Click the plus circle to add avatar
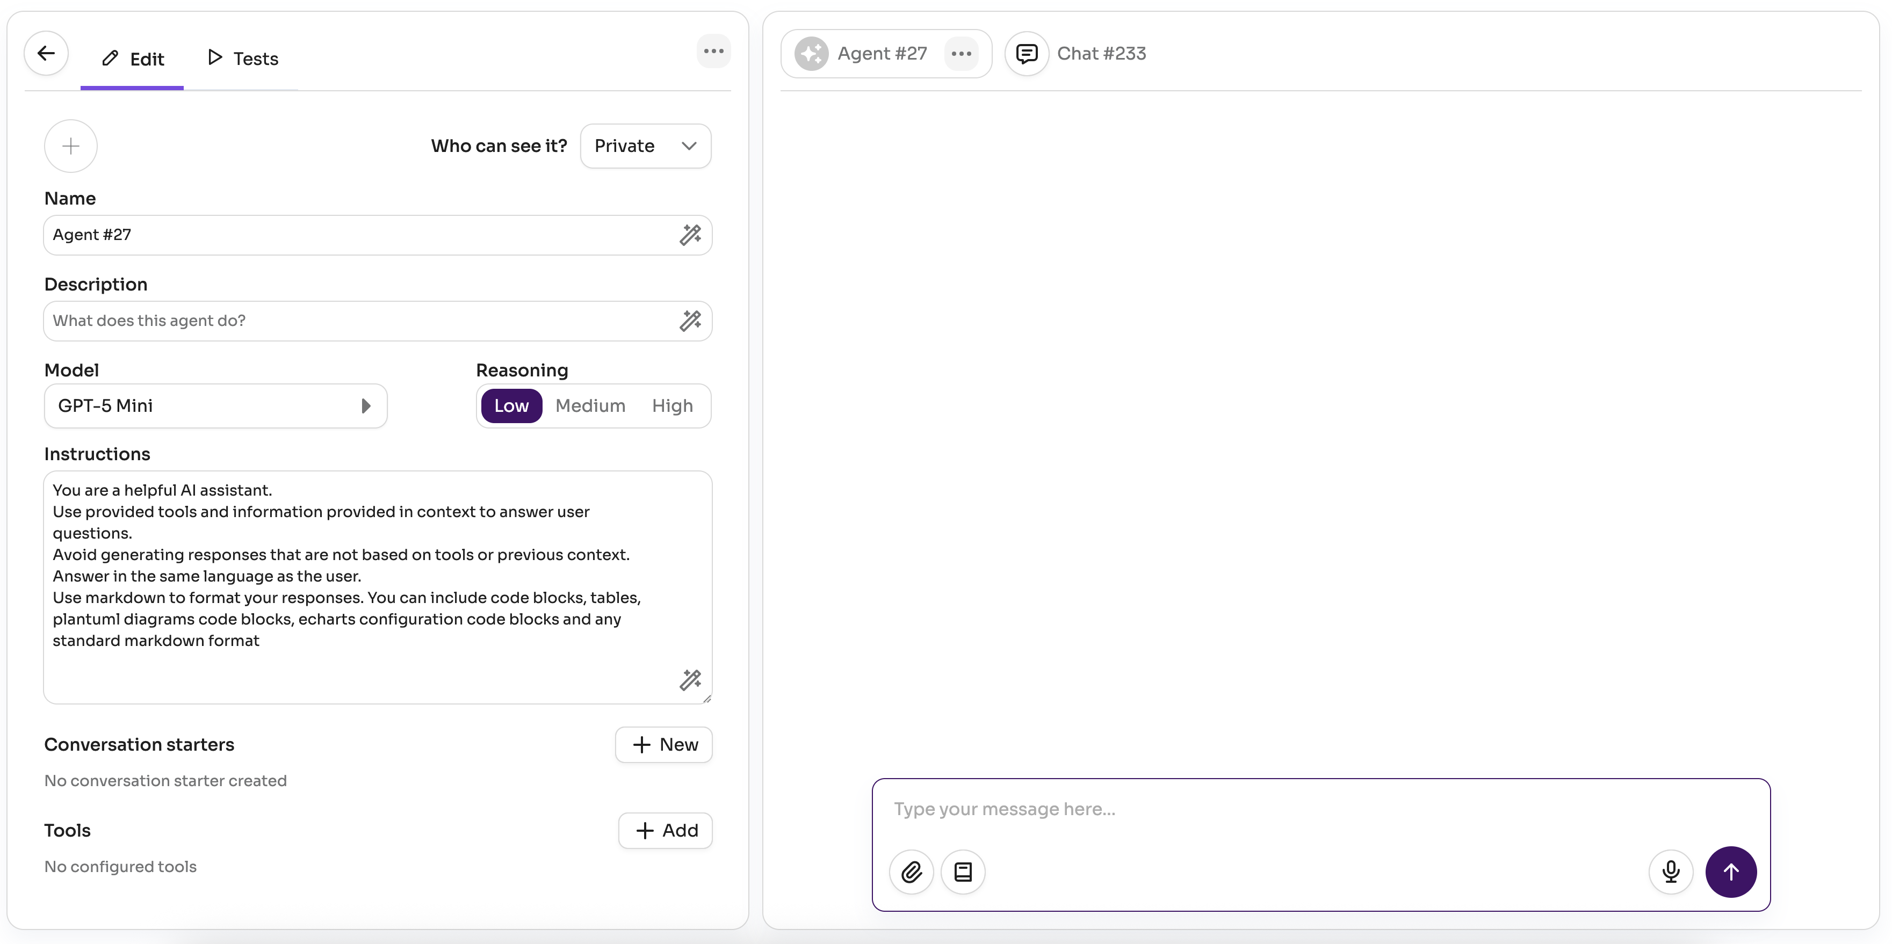The width and height of the screenshot is (1892, 944). click(x=70, y=146)
